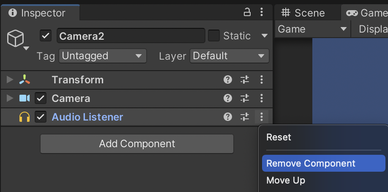The height and width of the screenshot is (192, 388).
Task: Open the Transform component help icon
Action: (x=228, y=80)
